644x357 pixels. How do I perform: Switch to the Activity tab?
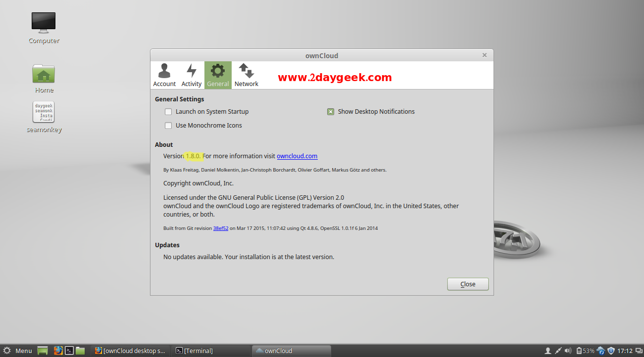pos(191,75)
